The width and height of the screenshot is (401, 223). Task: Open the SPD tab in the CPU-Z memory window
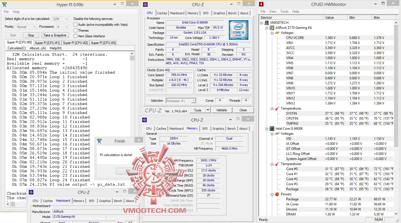pos(205,129)
